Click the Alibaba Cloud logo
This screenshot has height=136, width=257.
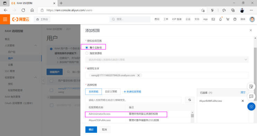click(x=21, y=19)
